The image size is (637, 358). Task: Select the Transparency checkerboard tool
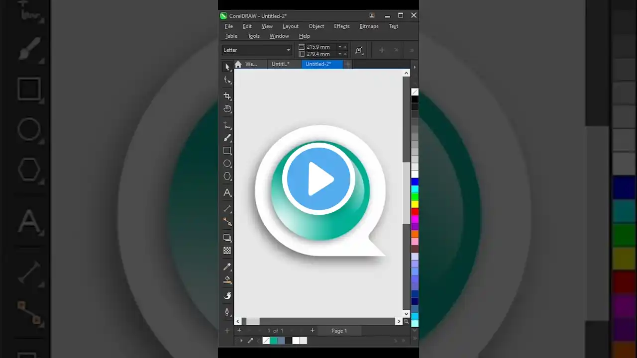point(227,251)
